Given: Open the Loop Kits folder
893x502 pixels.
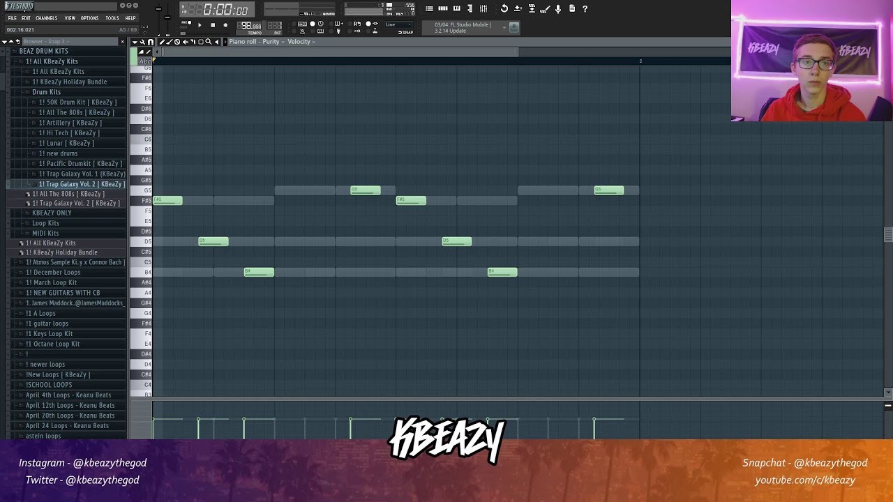Looking at the screenshot, I should pos(45,223).
